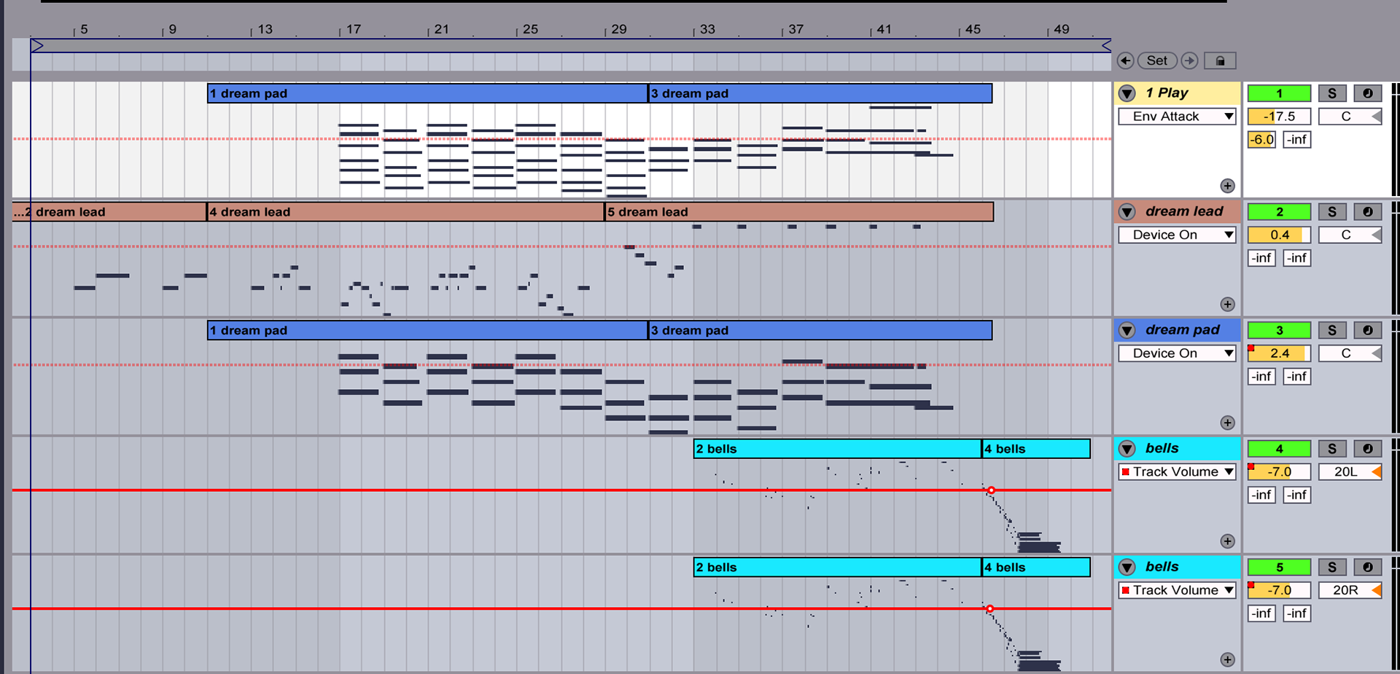Viewport: 1400px width, 674px height.
Task: Adjust dream pad volume field 2.4
Action: click(1279, 353)
